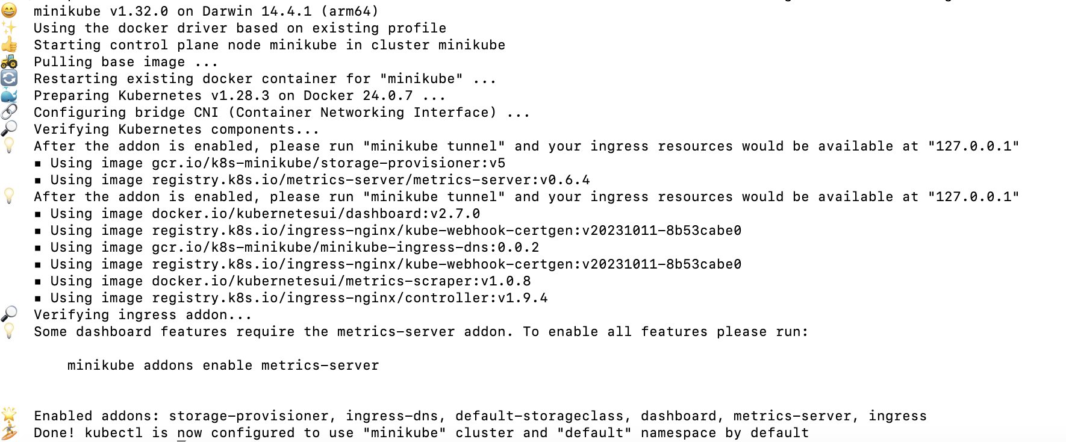Click the magnifier emoji beside Verifying Kubernetes components
The width and height of the screenshot is (1066, 442).
point(9,129)
